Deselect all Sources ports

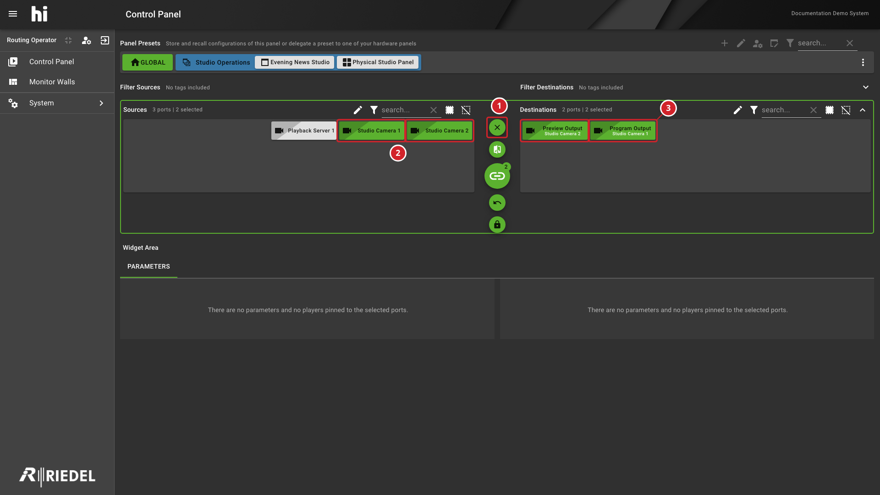pos(466,110)
